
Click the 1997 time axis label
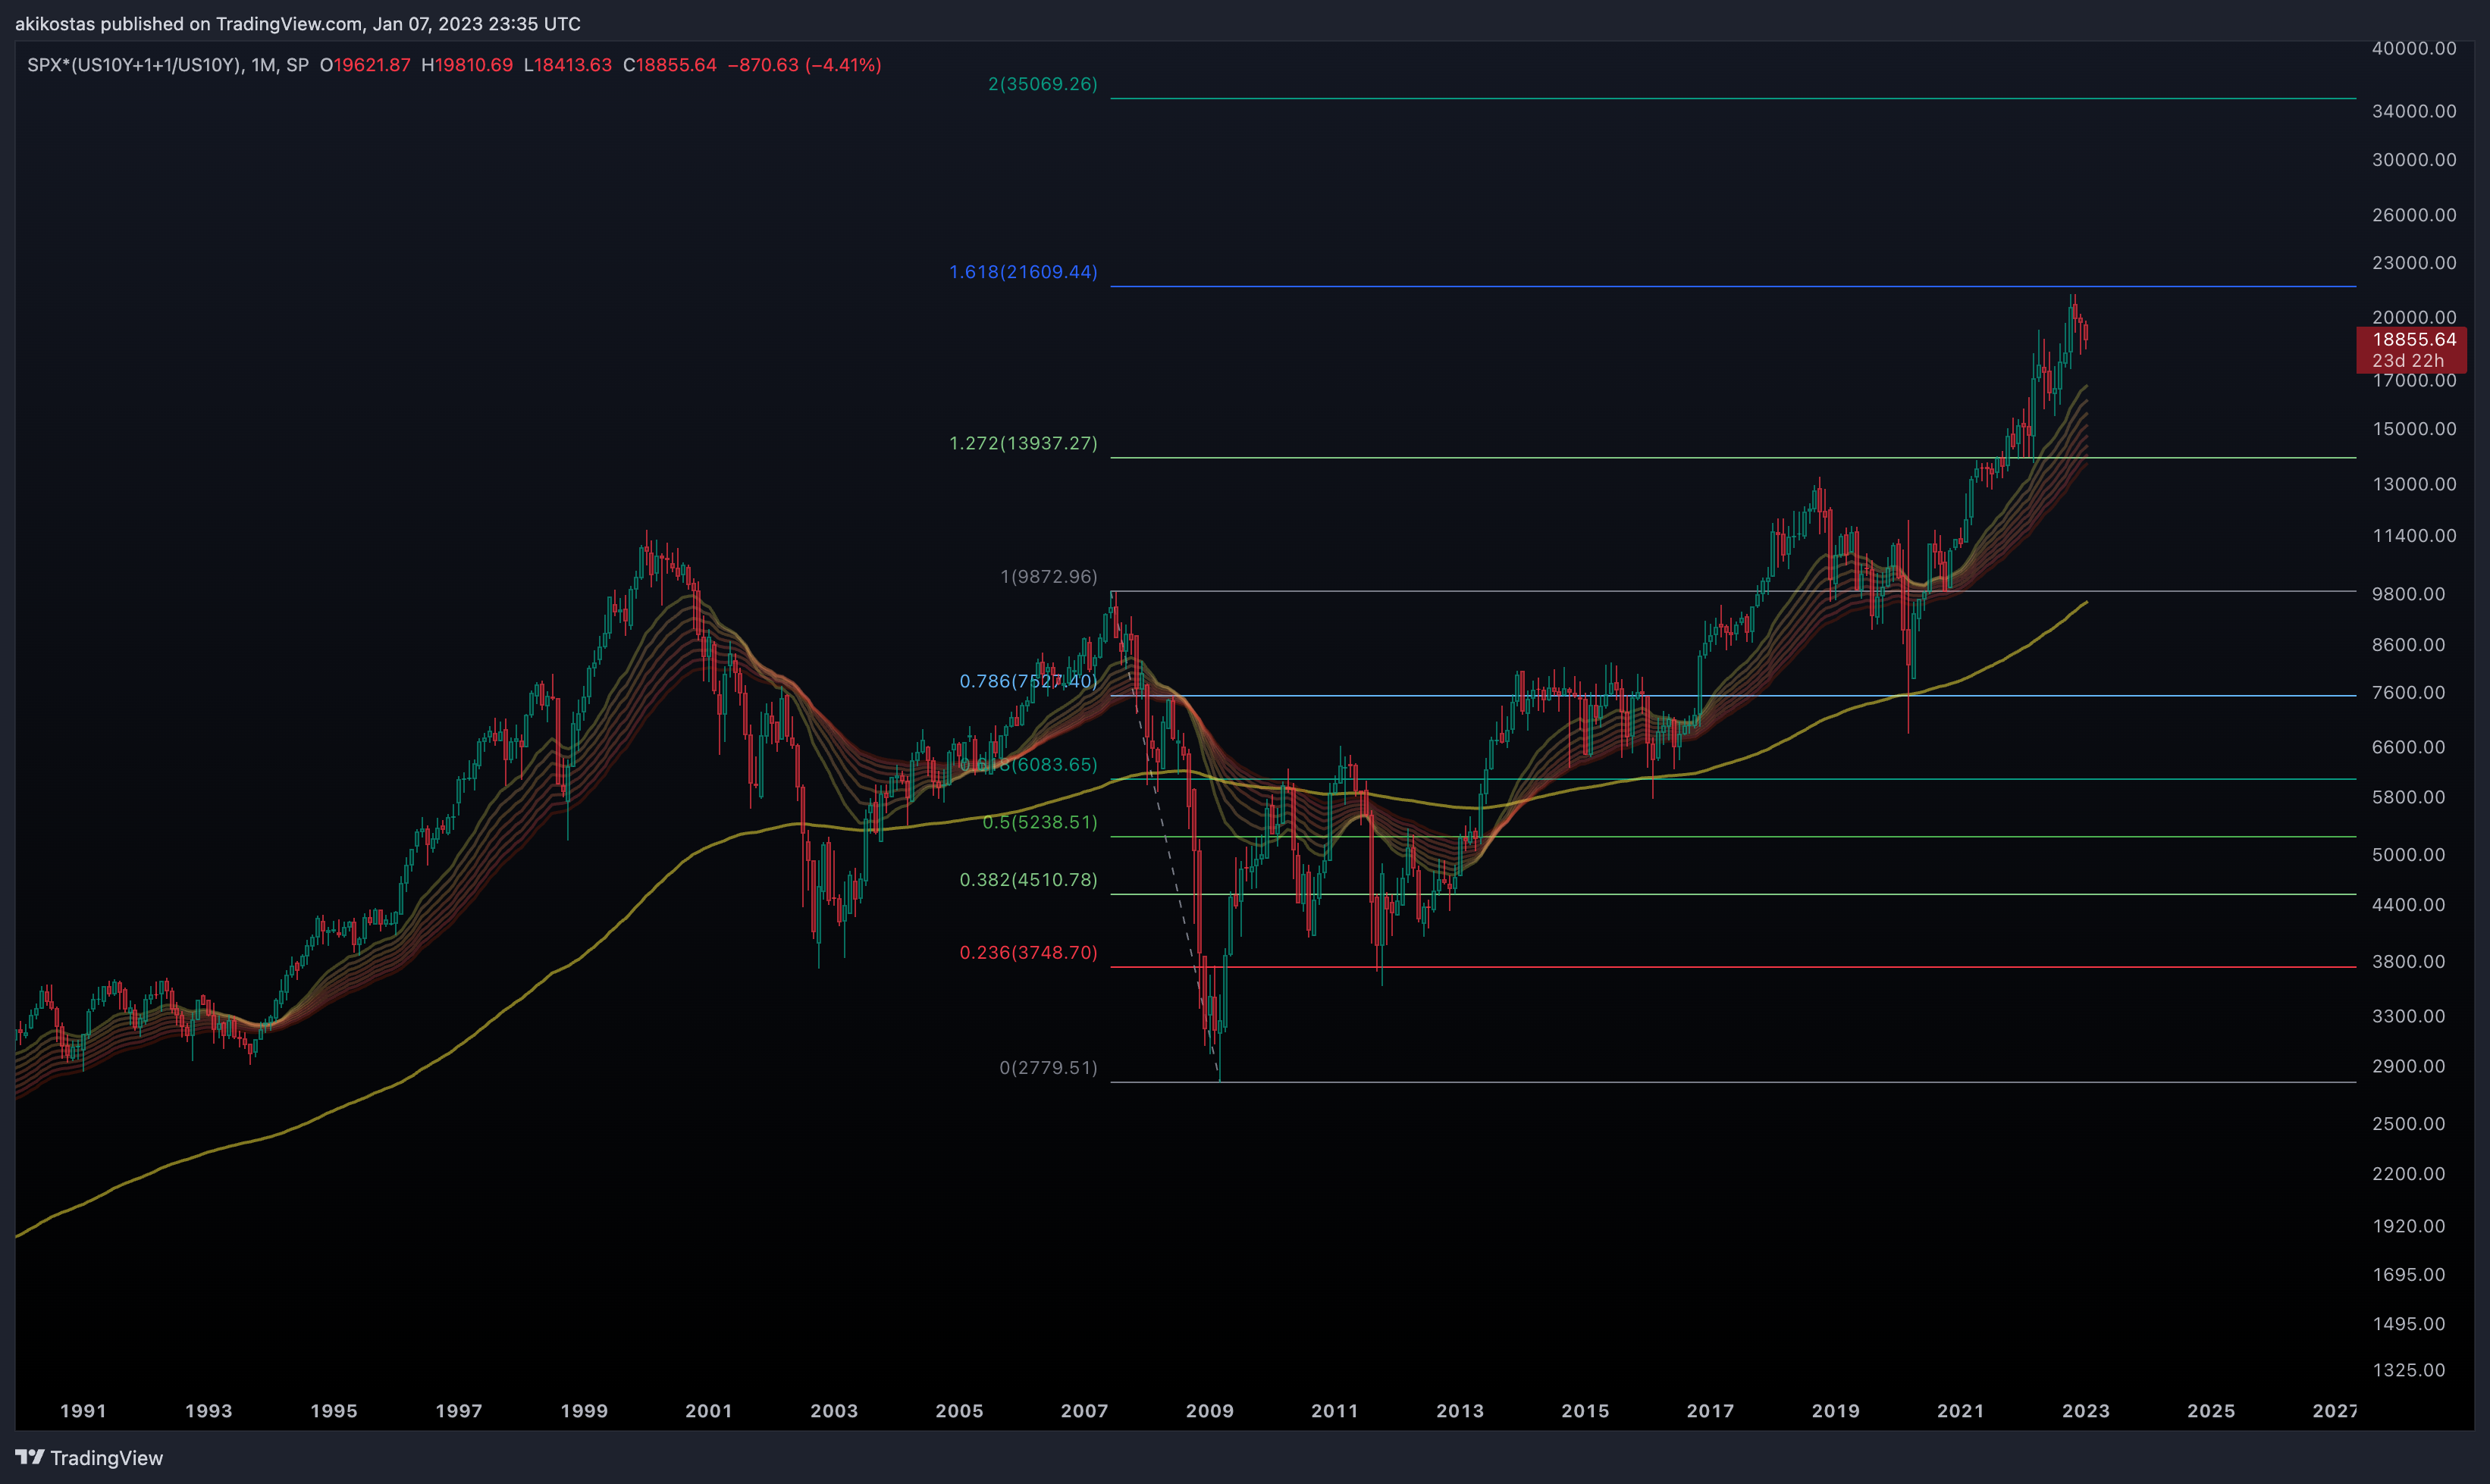click(x=458, y=1411)
